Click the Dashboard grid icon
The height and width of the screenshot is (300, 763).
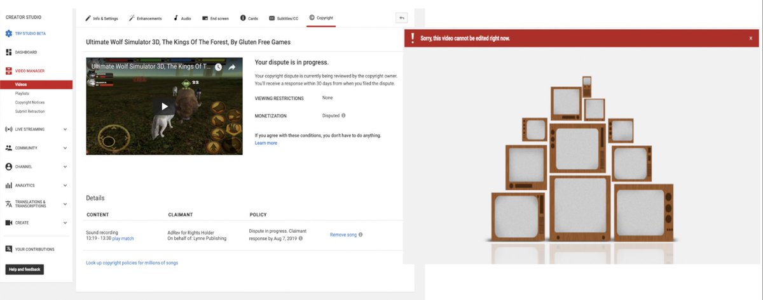[9, 52]
